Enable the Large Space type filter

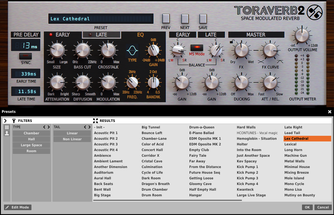(31, 145)
